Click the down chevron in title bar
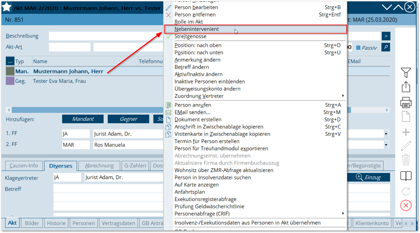Image resolution: width=420 pixels, height=233 pixels. pos(387,7)
